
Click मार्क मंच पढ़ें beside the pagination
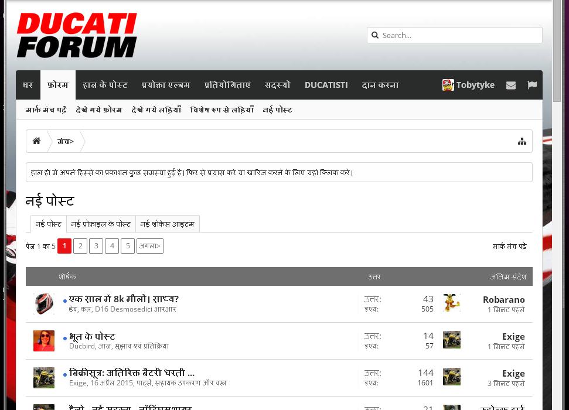(509, 247)
